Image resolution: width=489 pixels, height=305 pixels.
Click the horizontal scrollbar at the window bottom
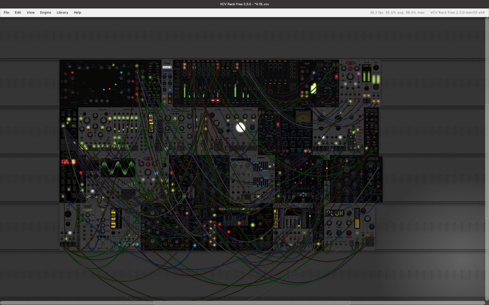(252, 303)
